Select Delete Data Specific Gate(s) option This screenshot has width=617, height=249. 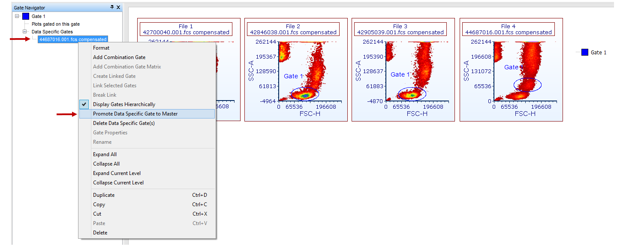(123, 123)
